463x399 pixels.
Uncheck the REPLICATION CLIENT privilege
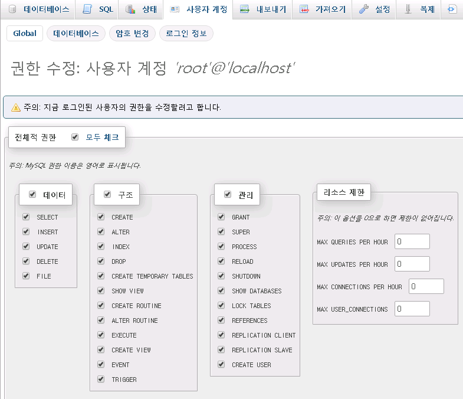(x=221, y=335)
